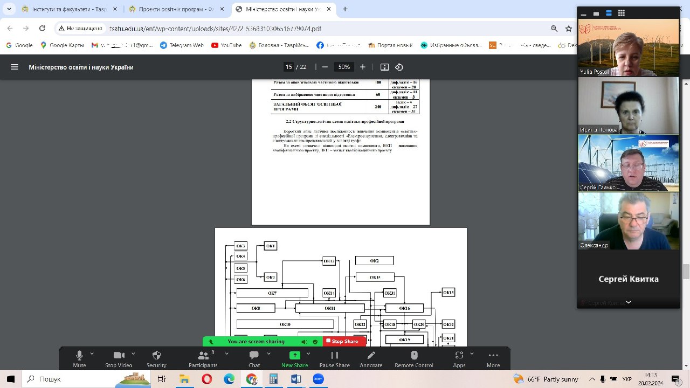Open Word from the taskbar

coord(296,379)
